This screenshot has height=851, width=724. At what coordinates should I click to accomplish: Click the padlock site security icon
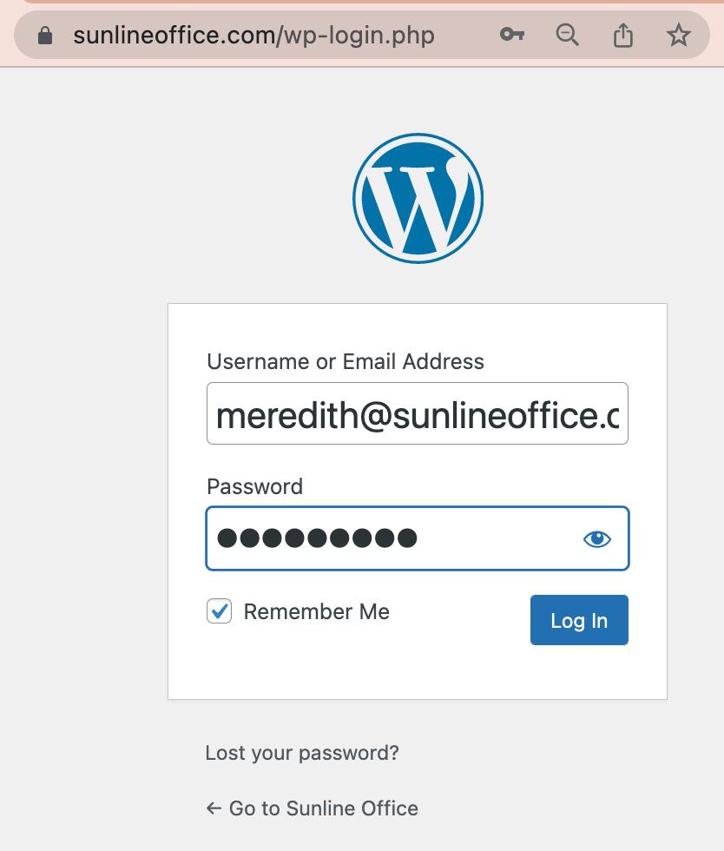point(45,36)
